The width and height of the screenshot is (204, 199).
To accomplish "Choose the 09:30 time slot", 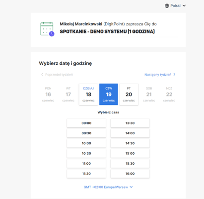I will tap(86, 133).
